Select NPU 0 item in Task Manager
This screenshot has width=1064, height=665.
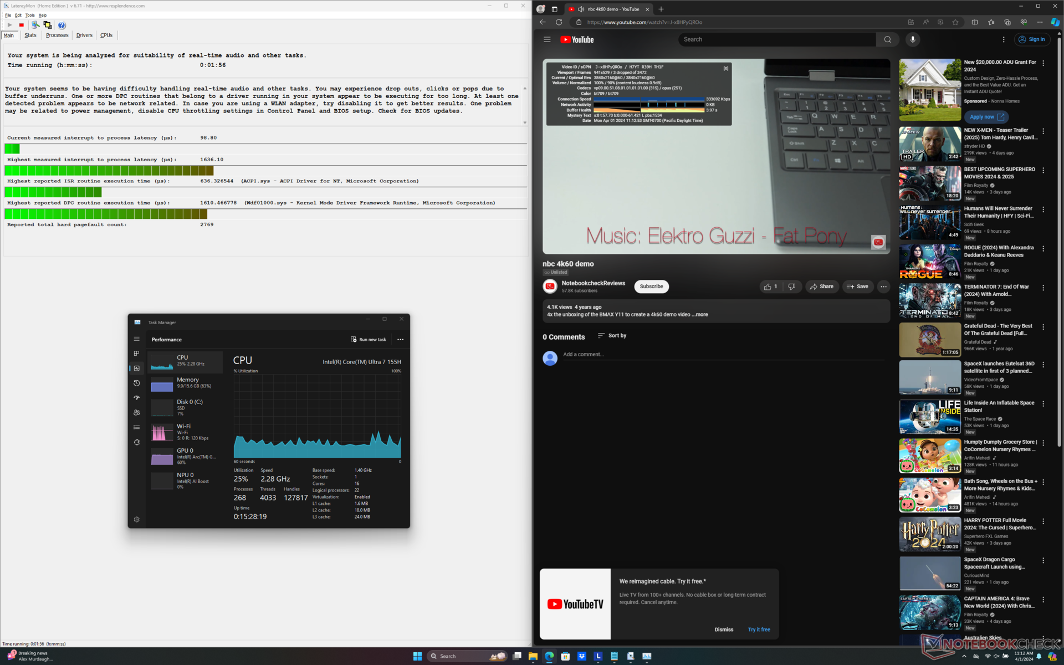point(186,480)
